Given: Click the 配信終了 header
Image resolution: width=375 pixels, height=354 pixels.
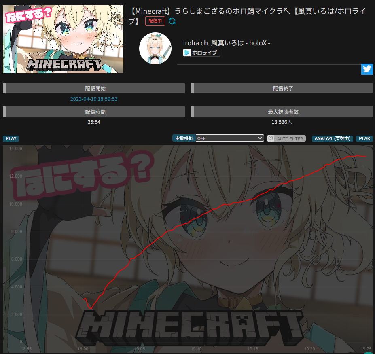Looking at the screenshot, I should (282, 89).
